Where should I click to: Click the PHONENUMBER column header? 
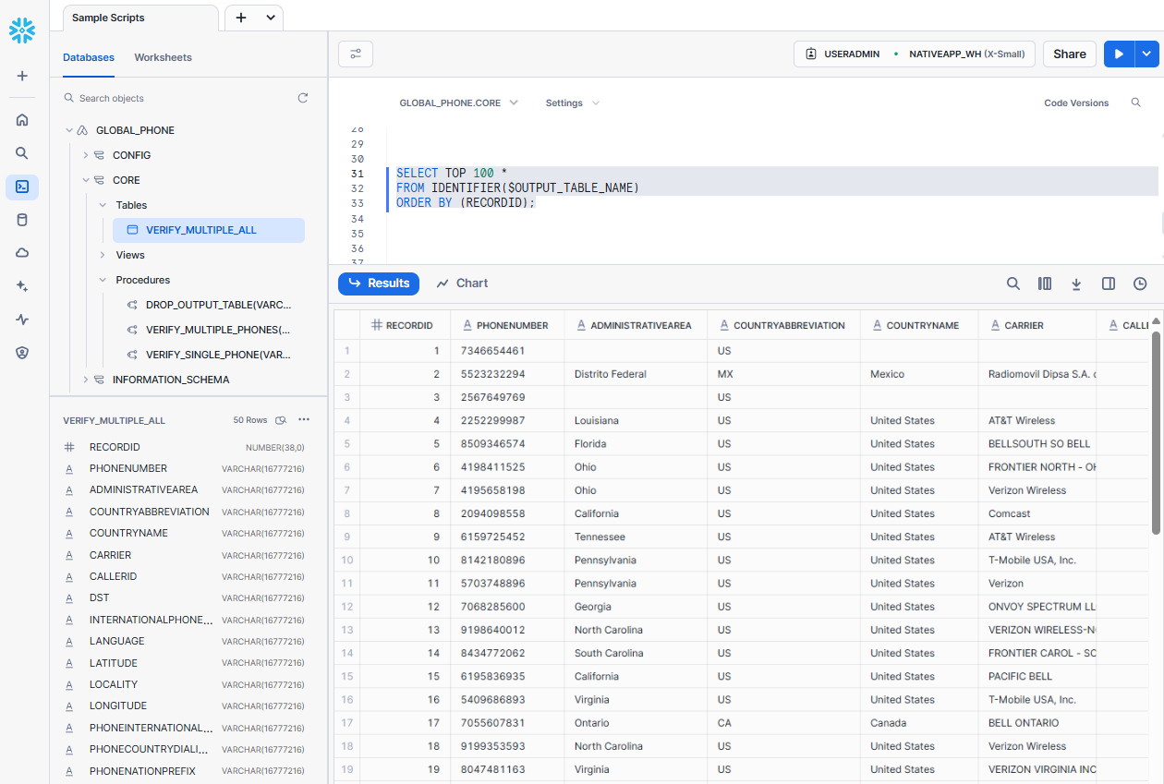[507, 325]
